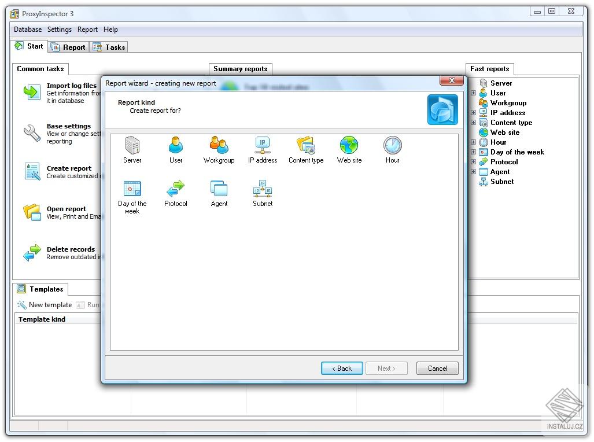
Task: Click Server icon in Fast reports
Action: coord(484,83)
